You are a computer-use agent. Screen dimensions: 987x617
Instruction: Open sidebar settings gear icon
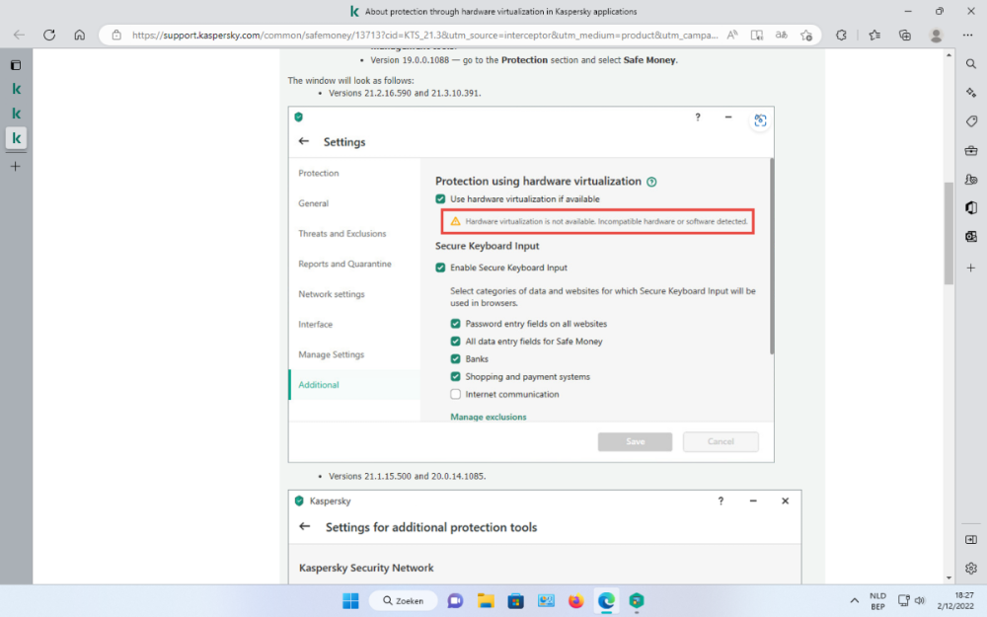(971, 568)
